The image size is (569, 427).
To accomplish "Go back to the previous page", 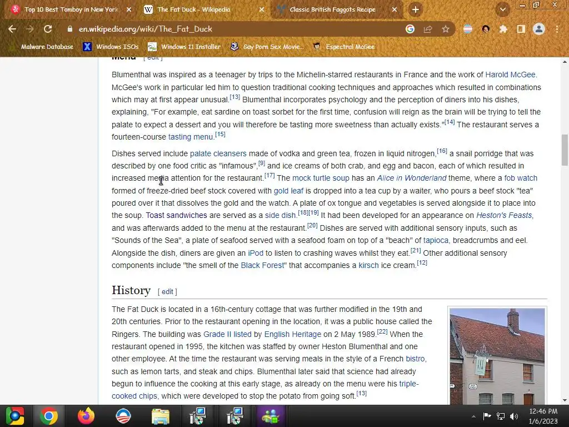I will 12,29.
